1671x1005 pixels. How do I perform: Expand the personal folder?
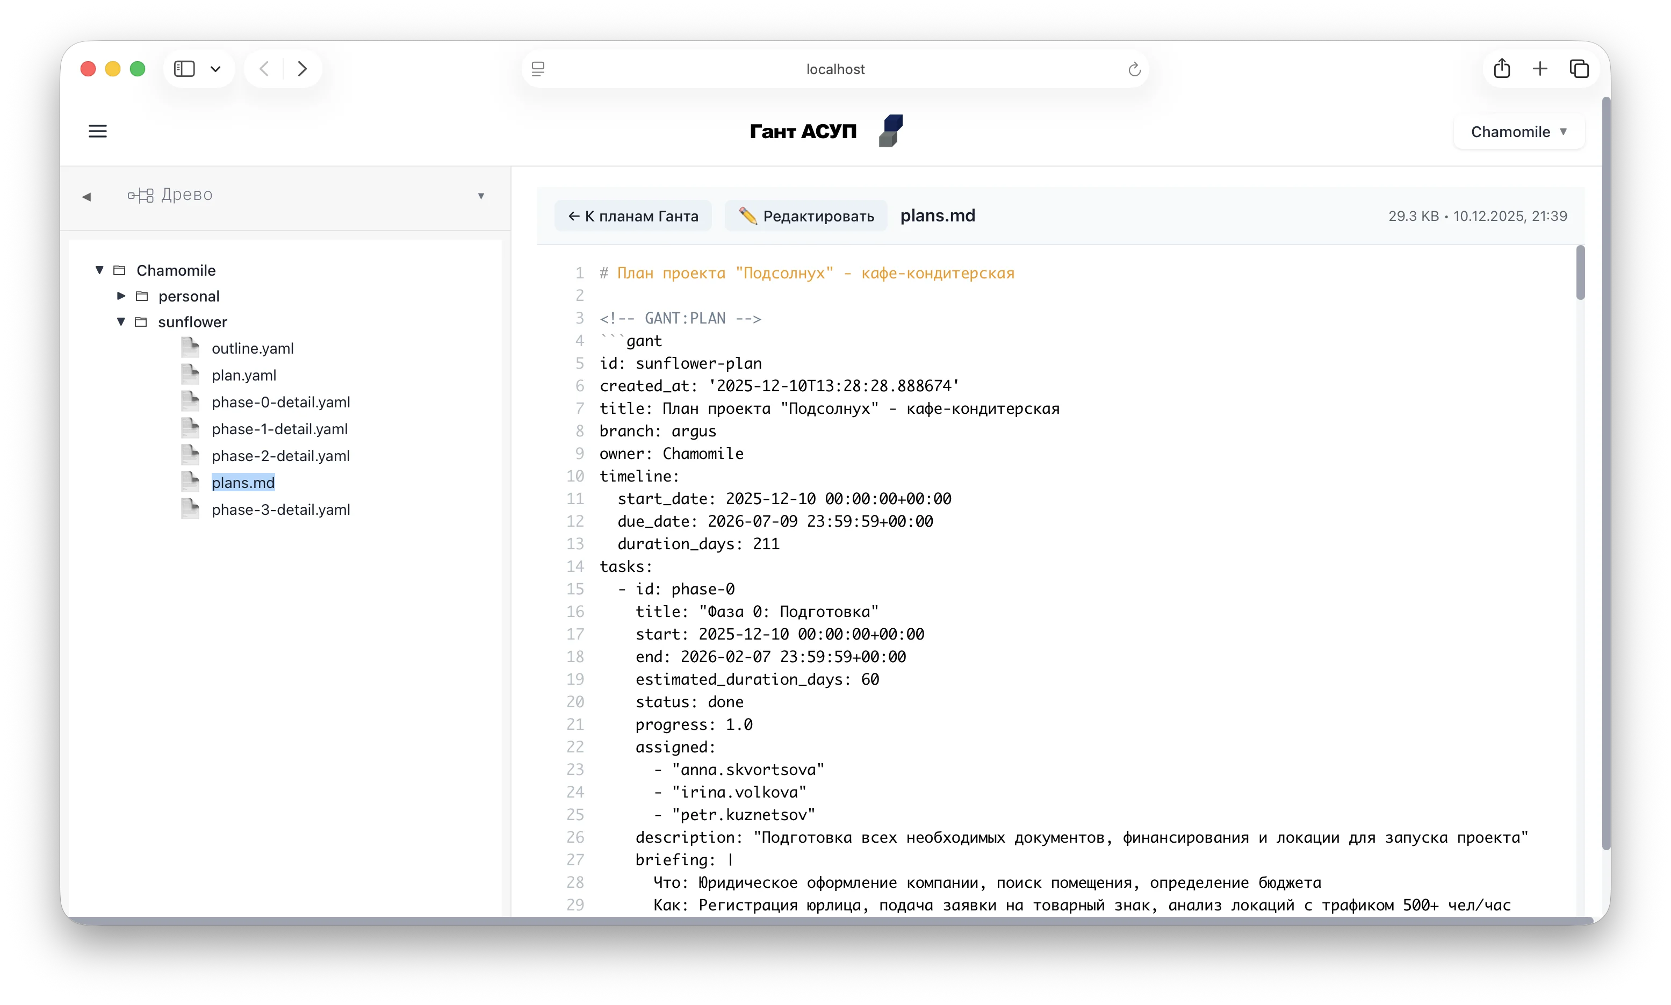point(121,296)
